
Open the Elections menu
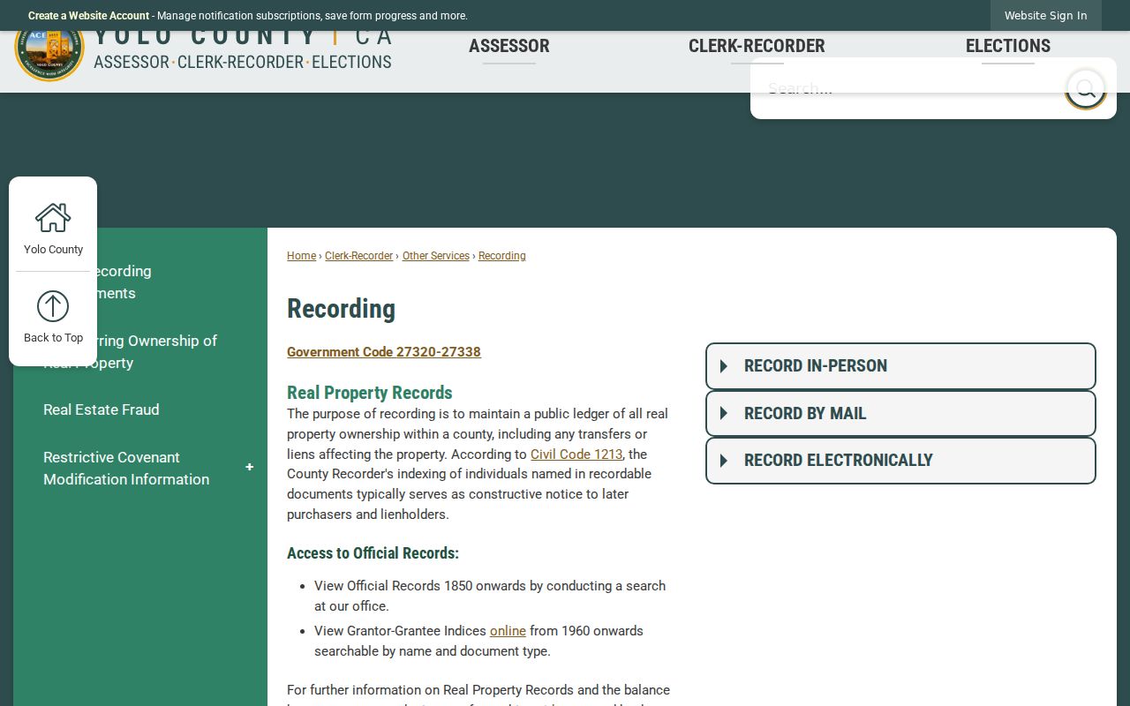[1008, 46]
